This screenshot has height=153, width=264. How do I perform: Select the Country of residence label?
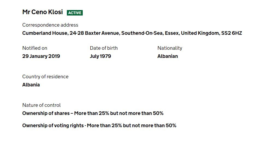(x=45, y=77)
